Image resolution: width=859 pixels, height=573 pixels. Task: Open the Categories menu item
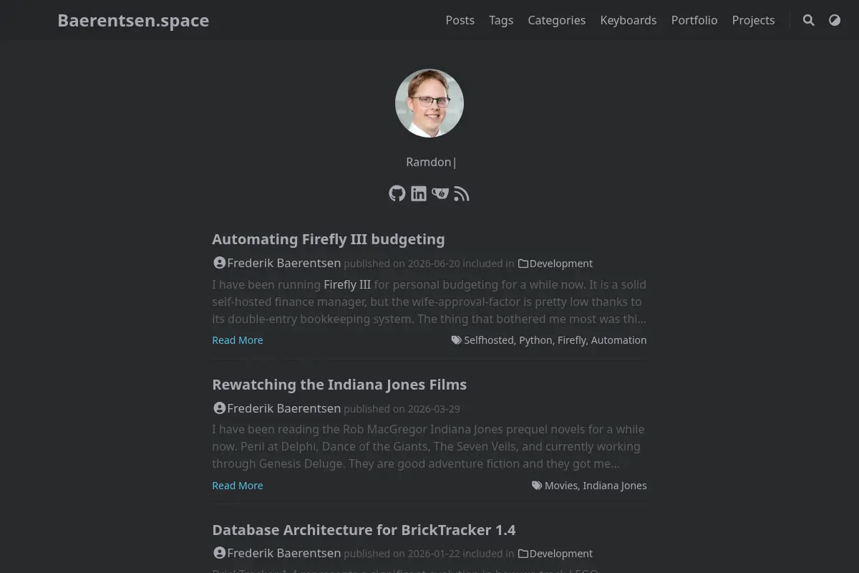pyautogui.click(x=557, y=20)
